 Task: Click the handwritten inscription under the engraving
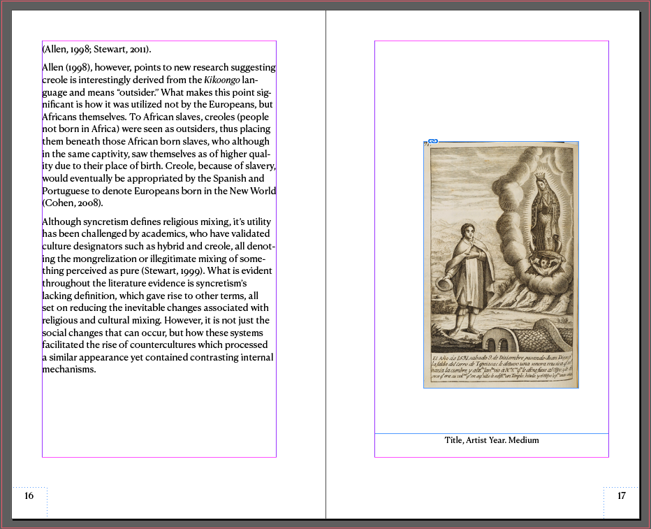[x=500, y=370]
